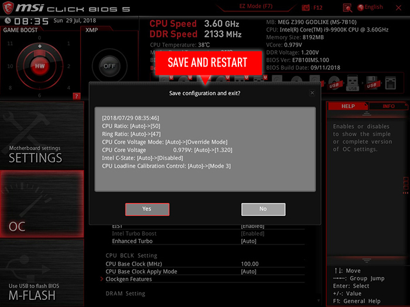This screenshot has width=410, height=307.
Task: Take a screenshot with the F12 camera icon
Action: click(x=305, y=8)
